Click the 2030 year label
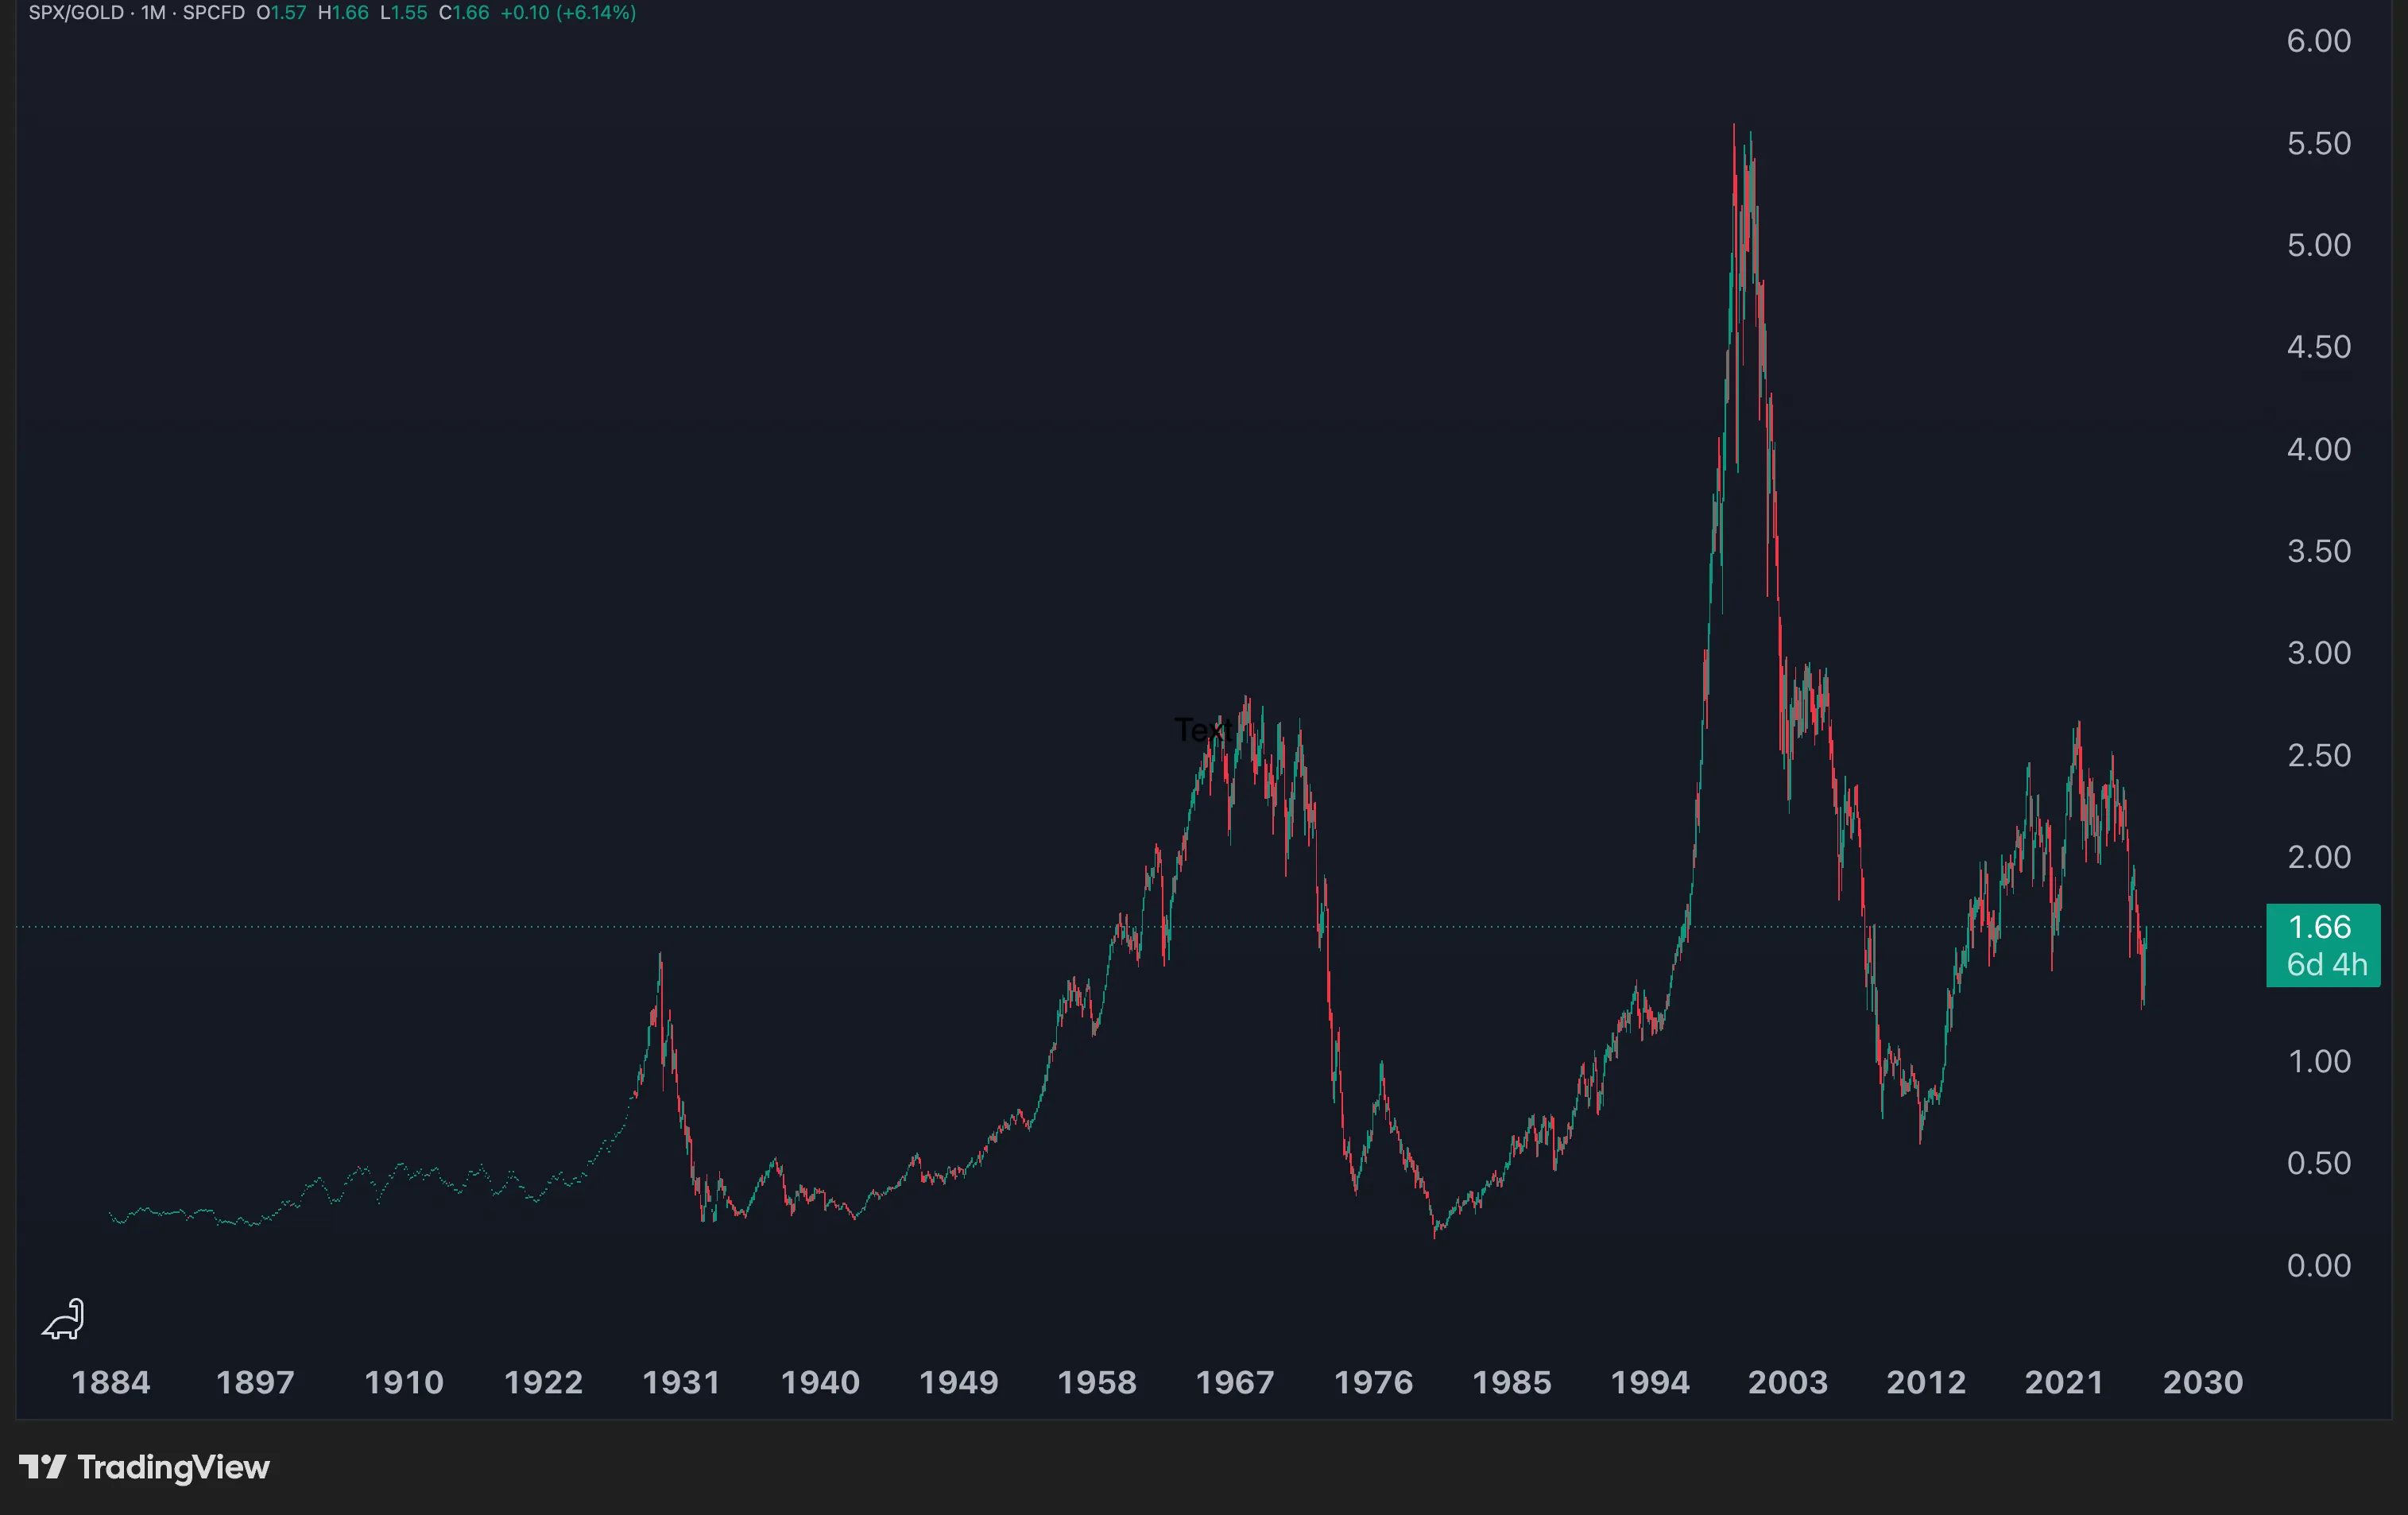Image resolution: width=2408 pixels, height=1515 pixels. (x=2203, y=1383)
